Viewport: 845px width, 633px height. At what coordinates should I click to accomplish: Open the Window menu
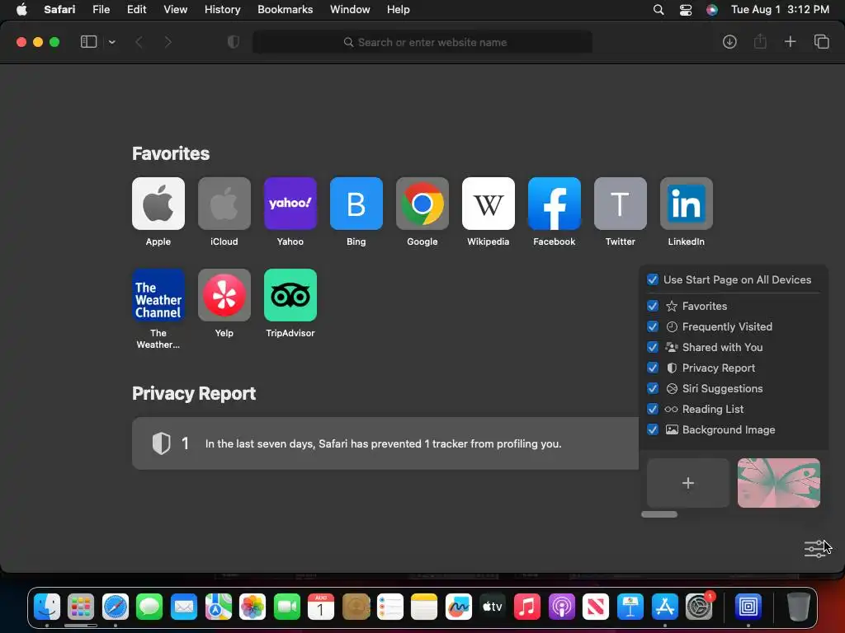click(x=350, y=10)
